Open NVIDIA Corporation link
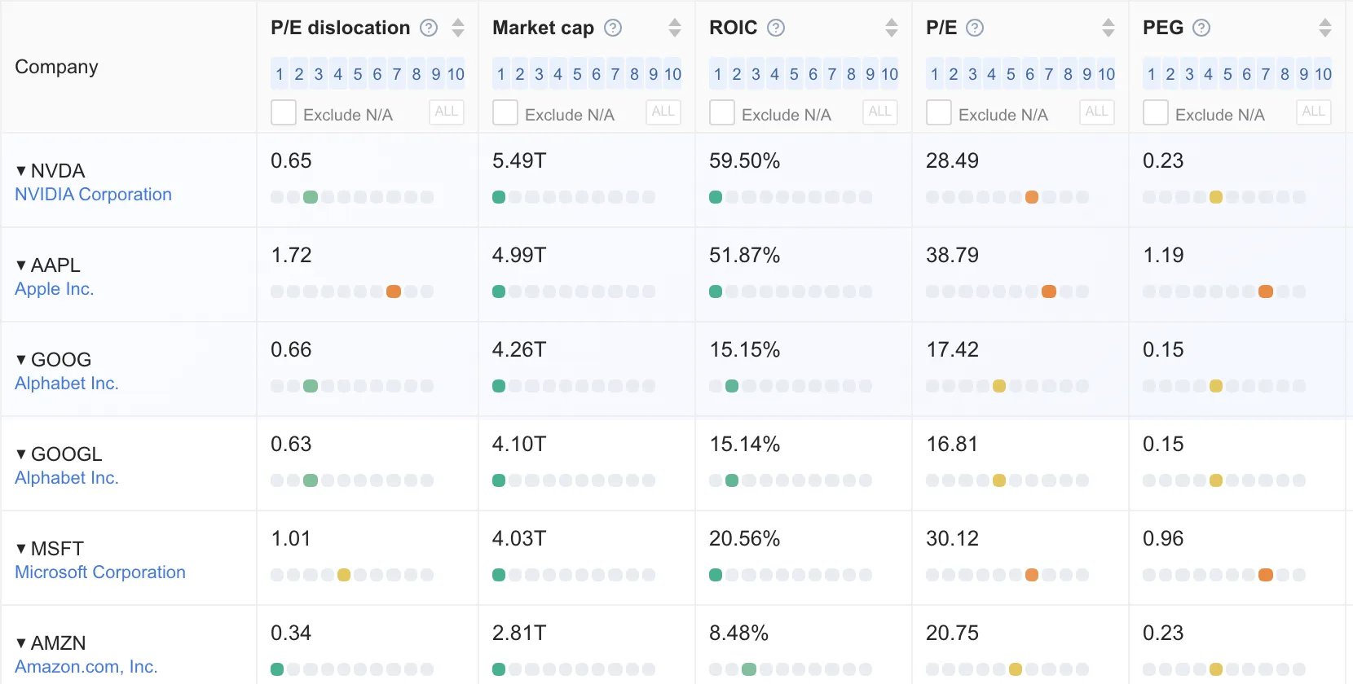The width and height of the screenshot is (1353, 684). pos(94,195)
